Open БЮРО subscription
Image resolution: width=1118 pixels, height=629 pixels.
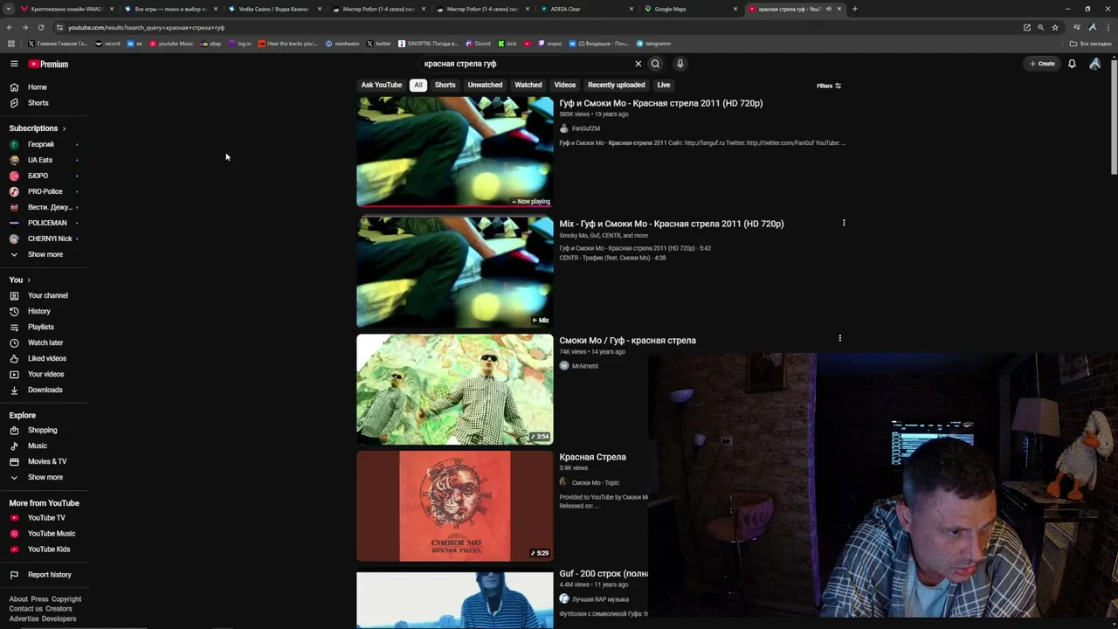pos(38,176)
